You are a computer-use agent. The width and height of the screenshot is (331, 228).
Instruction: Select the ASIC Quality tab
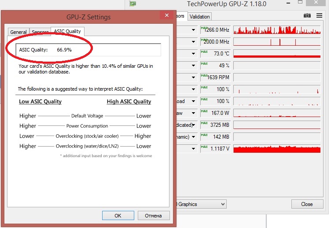(67, 31)
